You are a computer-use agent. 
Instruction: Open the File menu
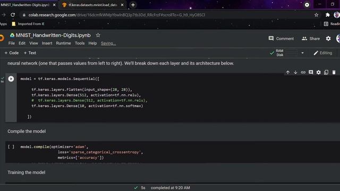[12, 44]
